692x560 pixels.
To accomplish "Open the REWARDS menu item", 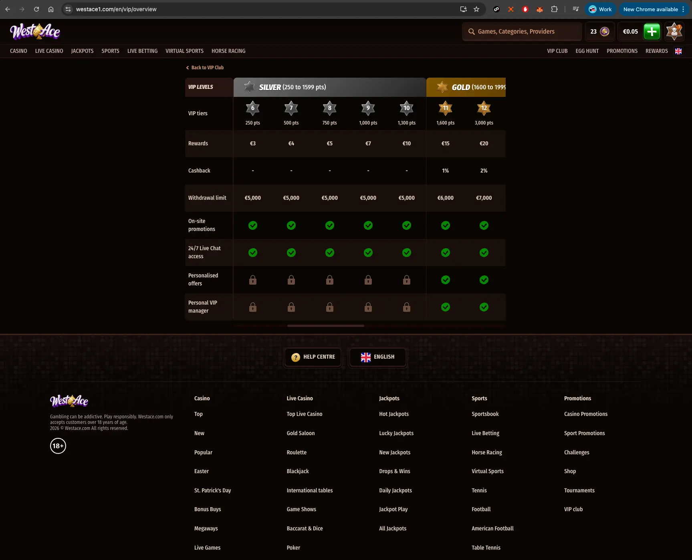I will coord(656,51).
